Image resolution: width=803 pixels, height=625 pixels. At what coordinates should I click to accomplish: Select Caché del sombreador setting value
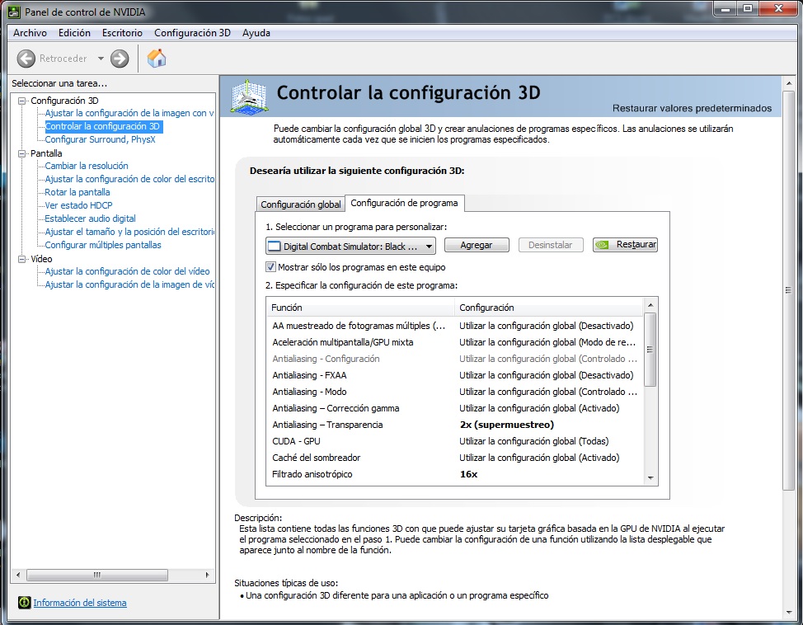[539, 458]
